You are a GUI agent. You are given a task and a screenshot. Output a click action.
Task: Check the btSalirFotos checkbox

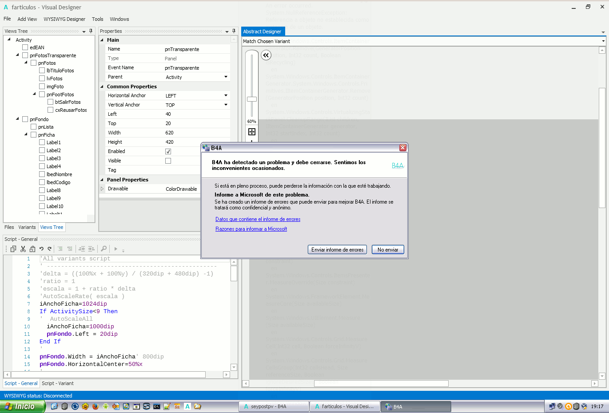[x=51, y=102]
